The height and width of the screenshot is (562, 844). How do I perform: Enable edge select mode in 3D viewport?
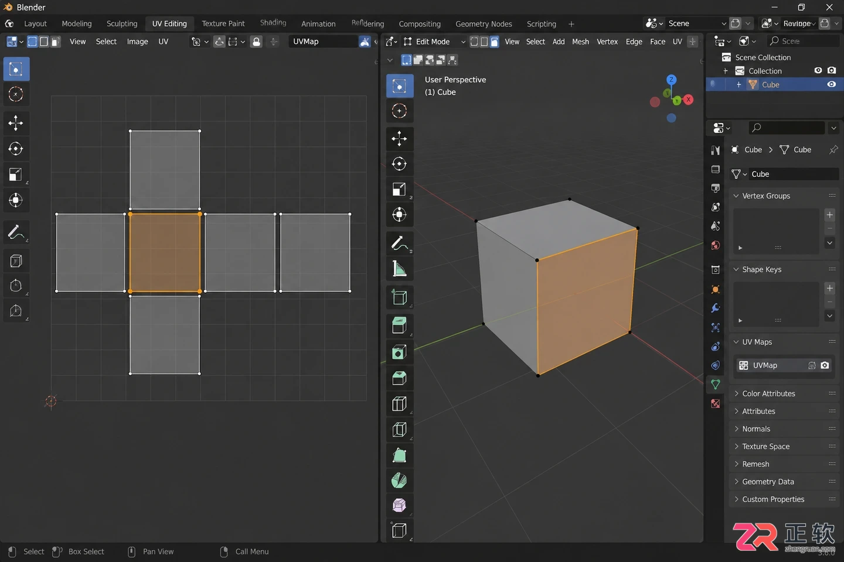[484, 42]
